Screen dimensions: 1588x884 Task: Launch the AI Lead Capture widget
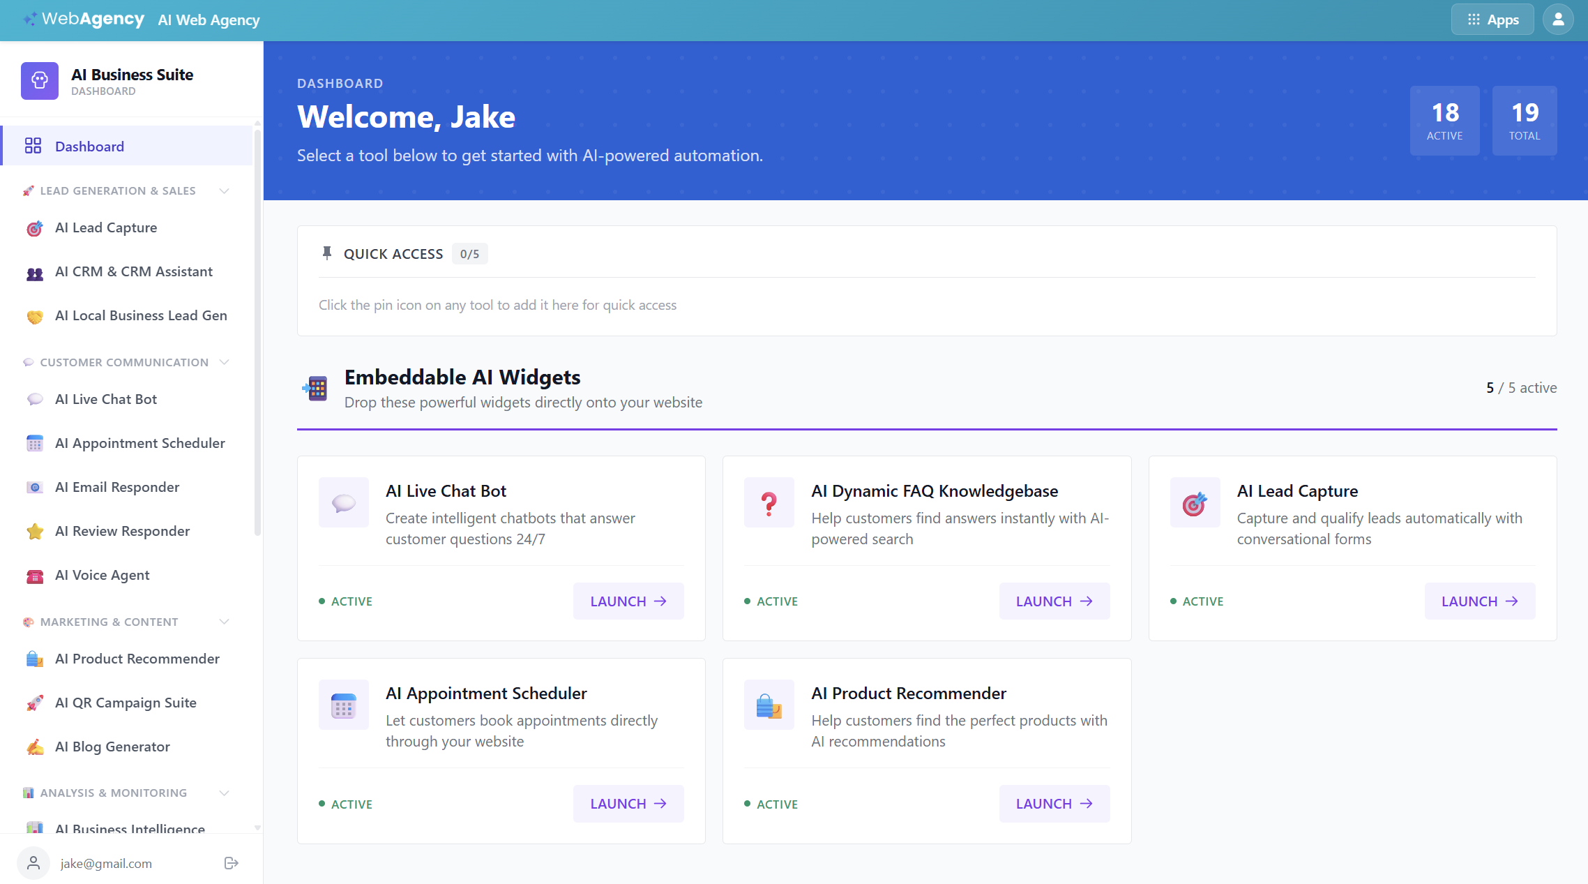1479,601
